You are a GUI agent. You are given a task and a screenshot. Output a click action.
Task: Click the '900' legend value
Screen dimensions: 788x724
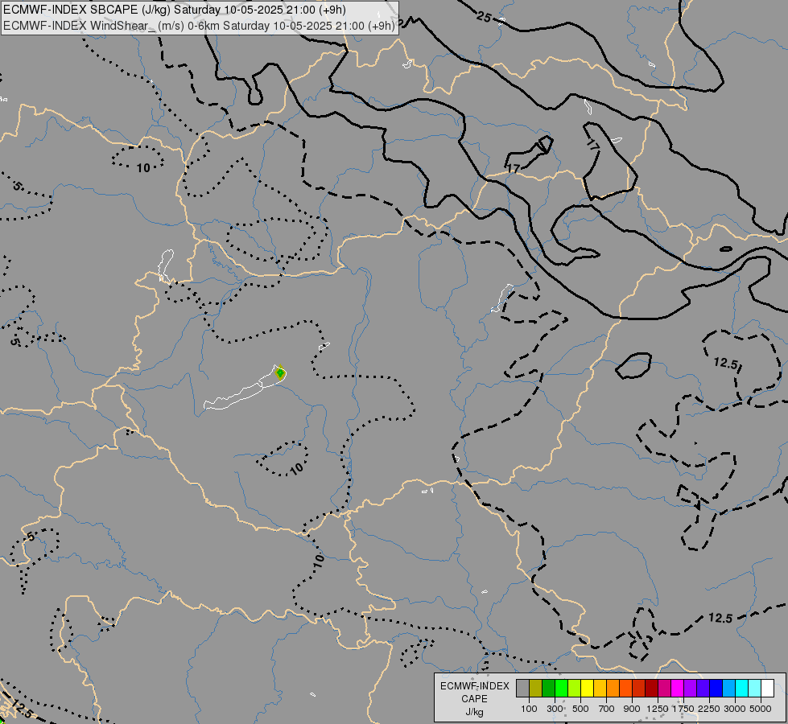click(632, 709)
